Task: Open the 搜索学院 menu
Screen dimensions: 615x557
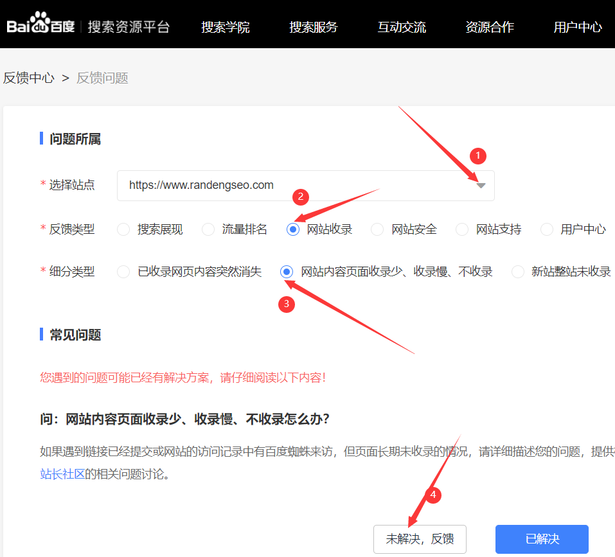Action: pyautogui.click(x=225, y=27)
